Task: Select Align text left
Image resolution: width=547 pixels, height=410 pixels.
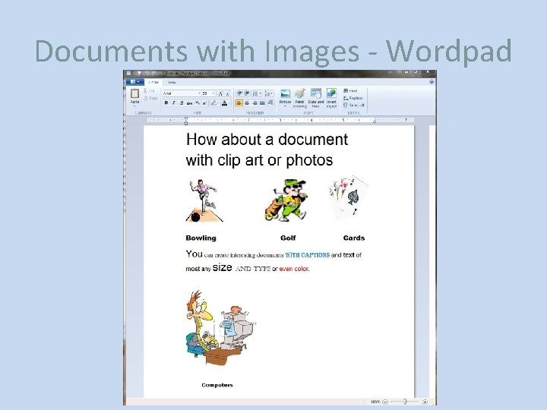Action: (239, 102)
